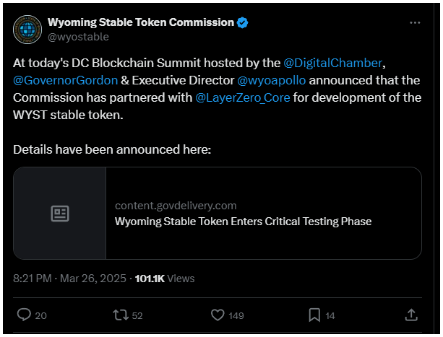This screenshot has width=443, height=337.
Task: Click the Wyoming Stable Token Commission avatar
Action: coord(27,30)
